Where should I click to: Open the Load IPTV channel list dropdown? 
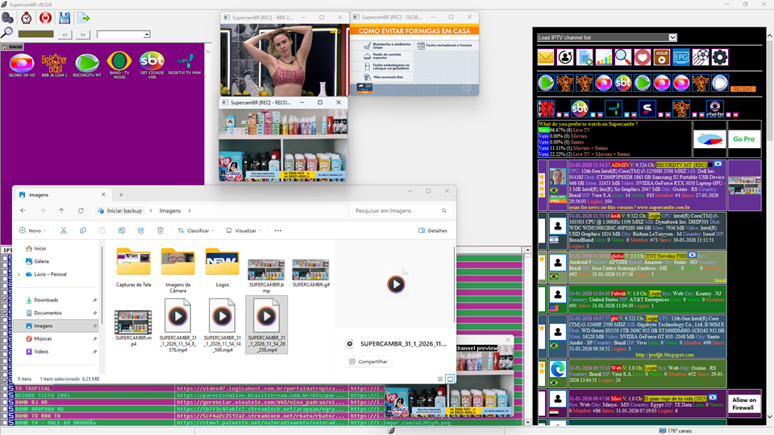(606, 37)
